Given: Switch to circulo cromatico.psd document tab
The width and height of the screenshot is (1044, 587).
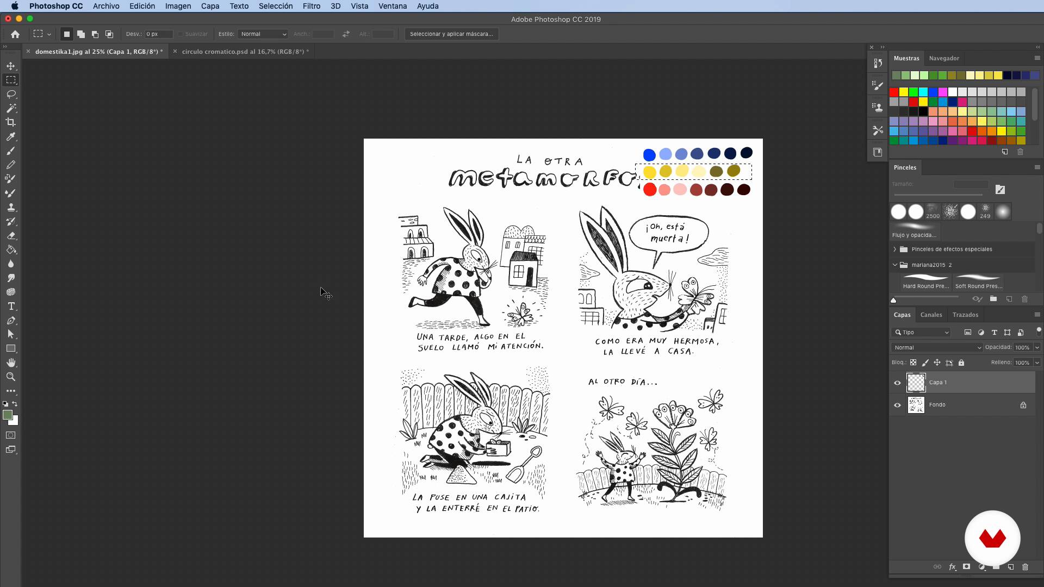Looking at the screenshot, I should 245,52.
